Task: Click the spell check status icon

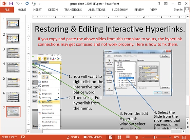Action: click(23, 137)
